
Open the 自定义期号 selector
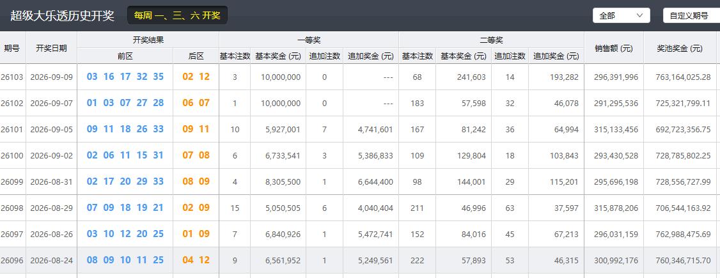(691, 15)
